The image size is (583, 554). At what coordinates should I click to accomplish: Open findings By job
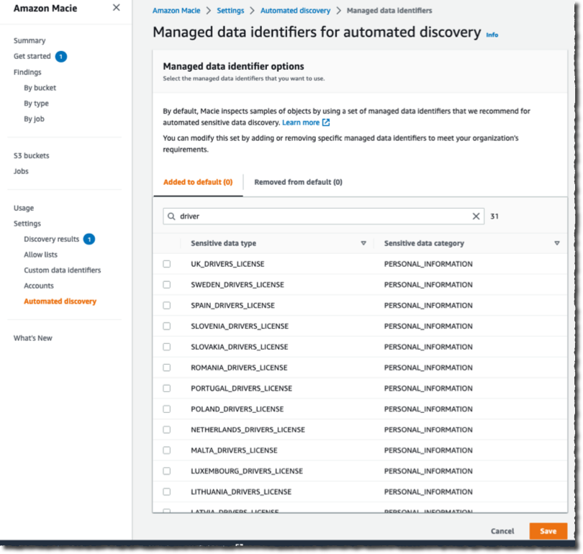click(x=35, y=119)
